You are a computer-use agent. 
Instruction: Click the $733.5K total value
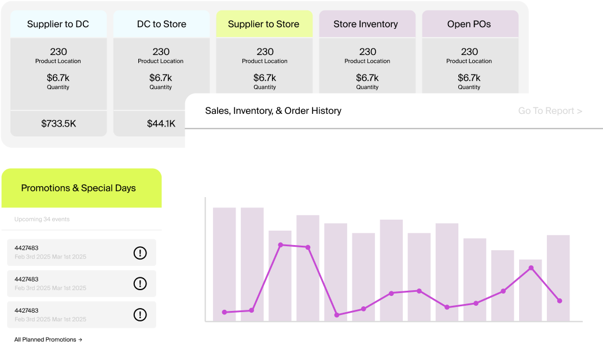(x=58, y=124)
